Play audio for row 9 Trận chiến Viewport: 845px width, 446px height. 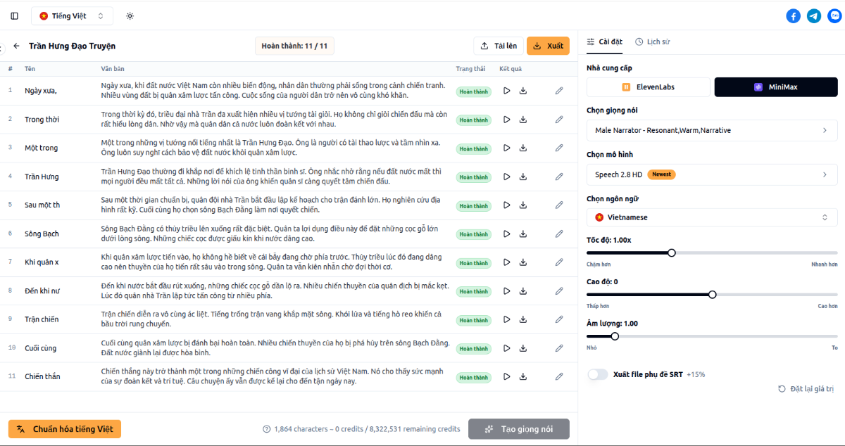pyautogui.click(x=506, y=319)
